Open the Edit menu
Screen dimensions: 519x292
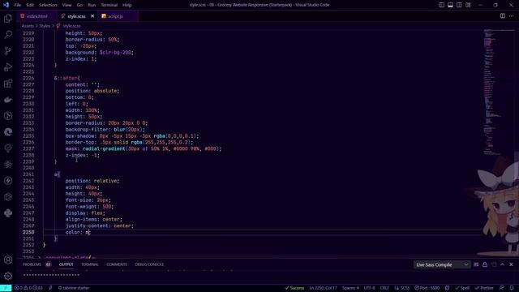[30, 5]
